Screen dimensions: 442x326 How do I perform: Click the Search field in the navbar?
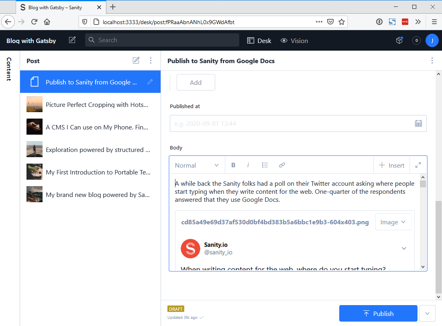coord(162,40)
